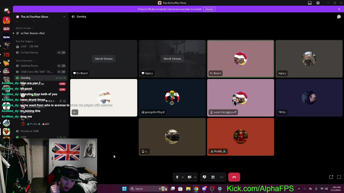
Task: Focus georgefentfloyd's video tile
Action: pos(172,98)
